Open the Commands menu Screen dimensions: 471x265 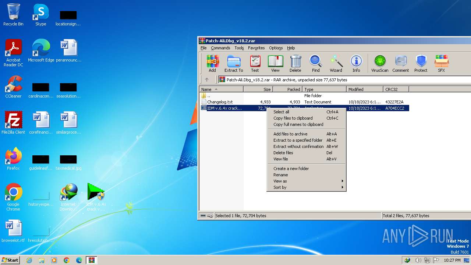220,48
